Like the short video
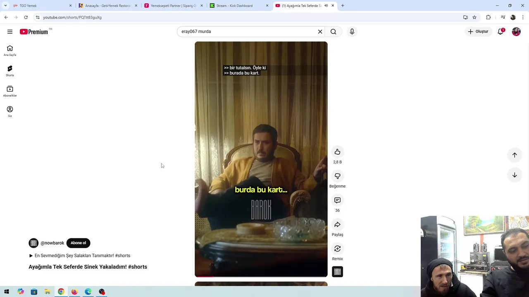This screenshot has width=529, height=297. point(337,152)
